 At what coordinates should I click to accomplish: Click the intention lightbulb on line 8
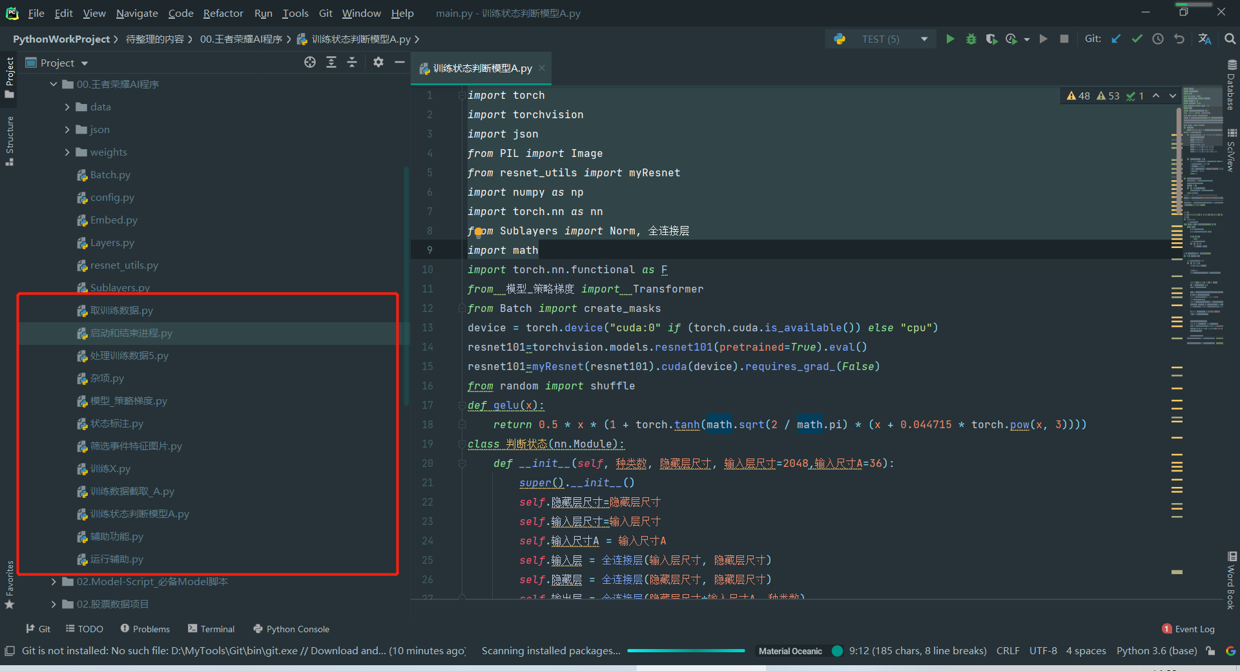(x=479, y=232)
